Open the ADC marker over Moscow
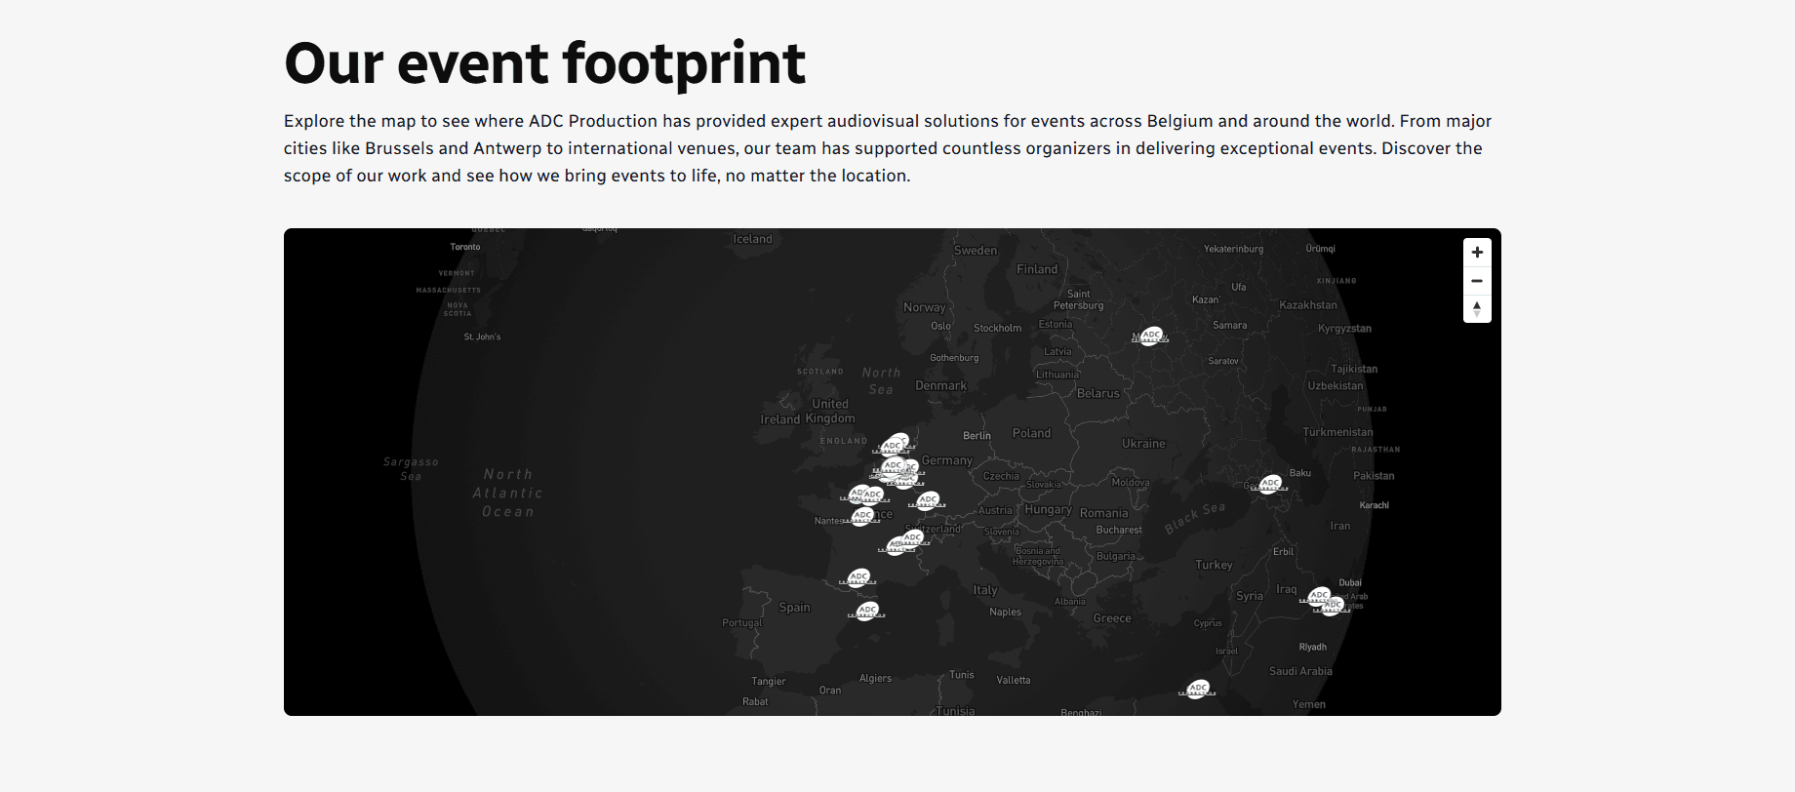This screenshot has width=1795, height=792. 1152,336
